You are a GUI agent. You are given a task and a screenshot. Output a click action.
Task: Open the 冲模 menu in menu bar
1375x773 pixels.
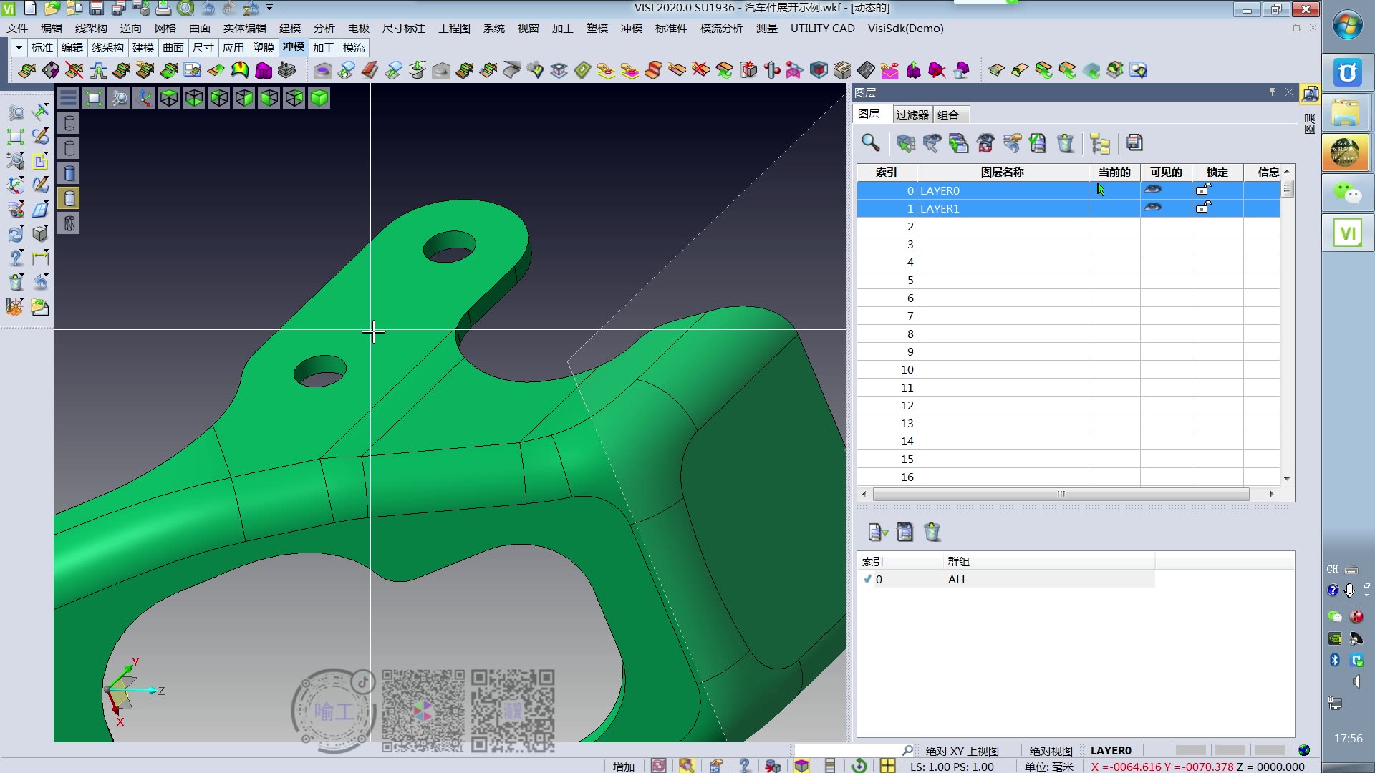pyautogui.click(x=631, y=28)
